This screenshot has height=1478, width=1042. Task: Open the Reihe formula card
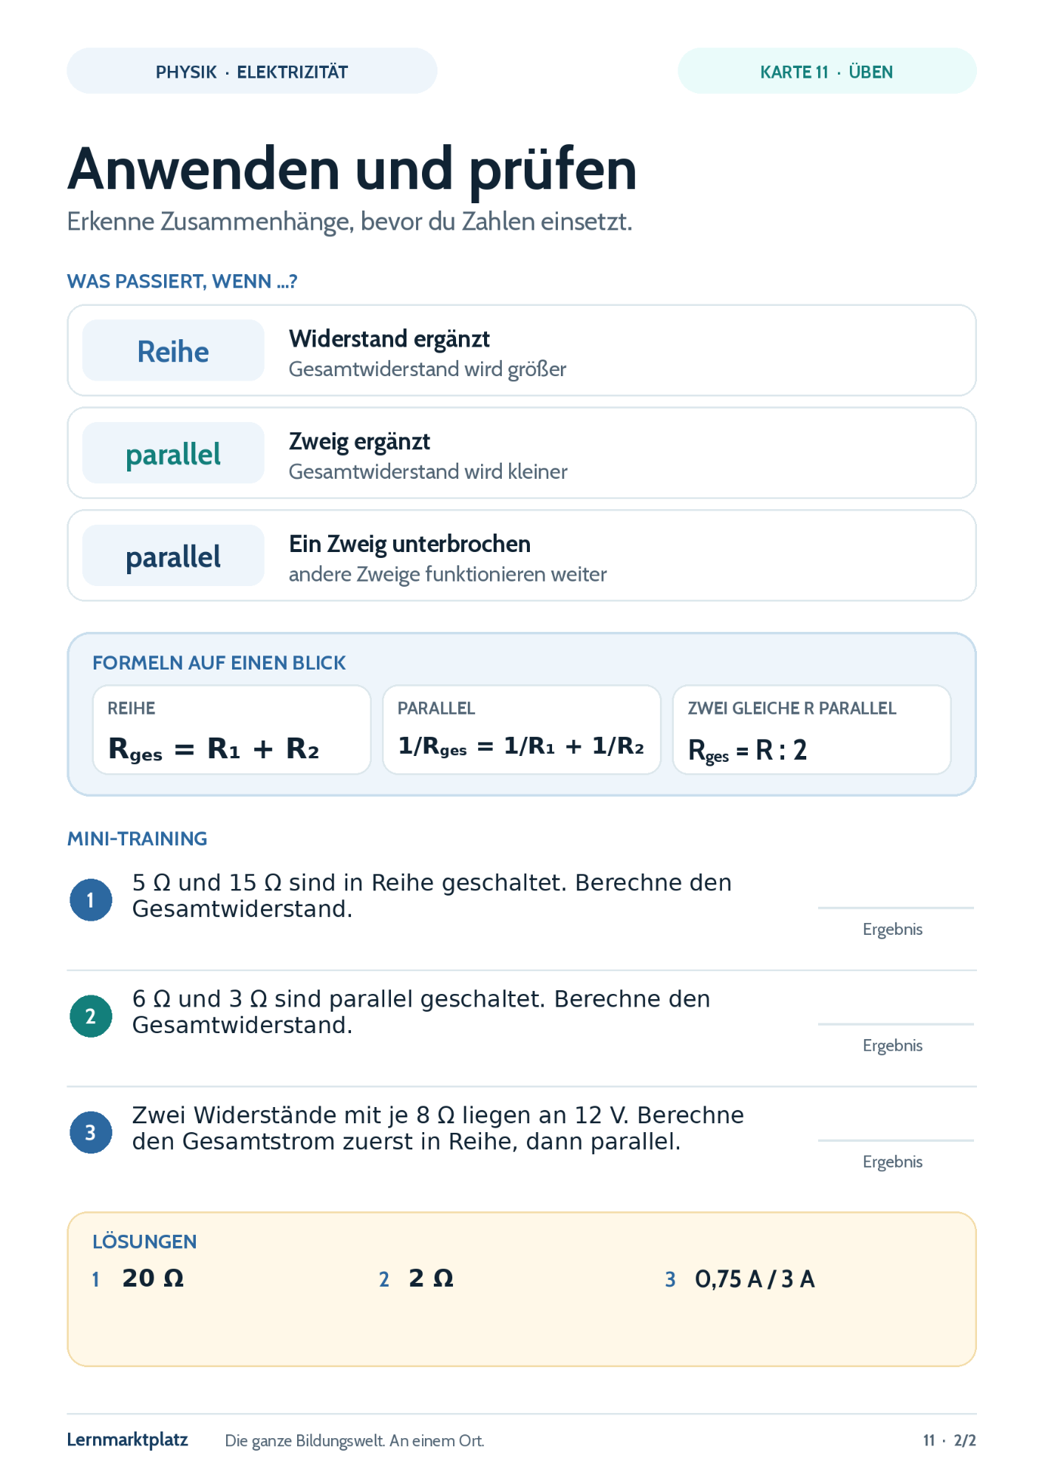click(x=231, y=729)
